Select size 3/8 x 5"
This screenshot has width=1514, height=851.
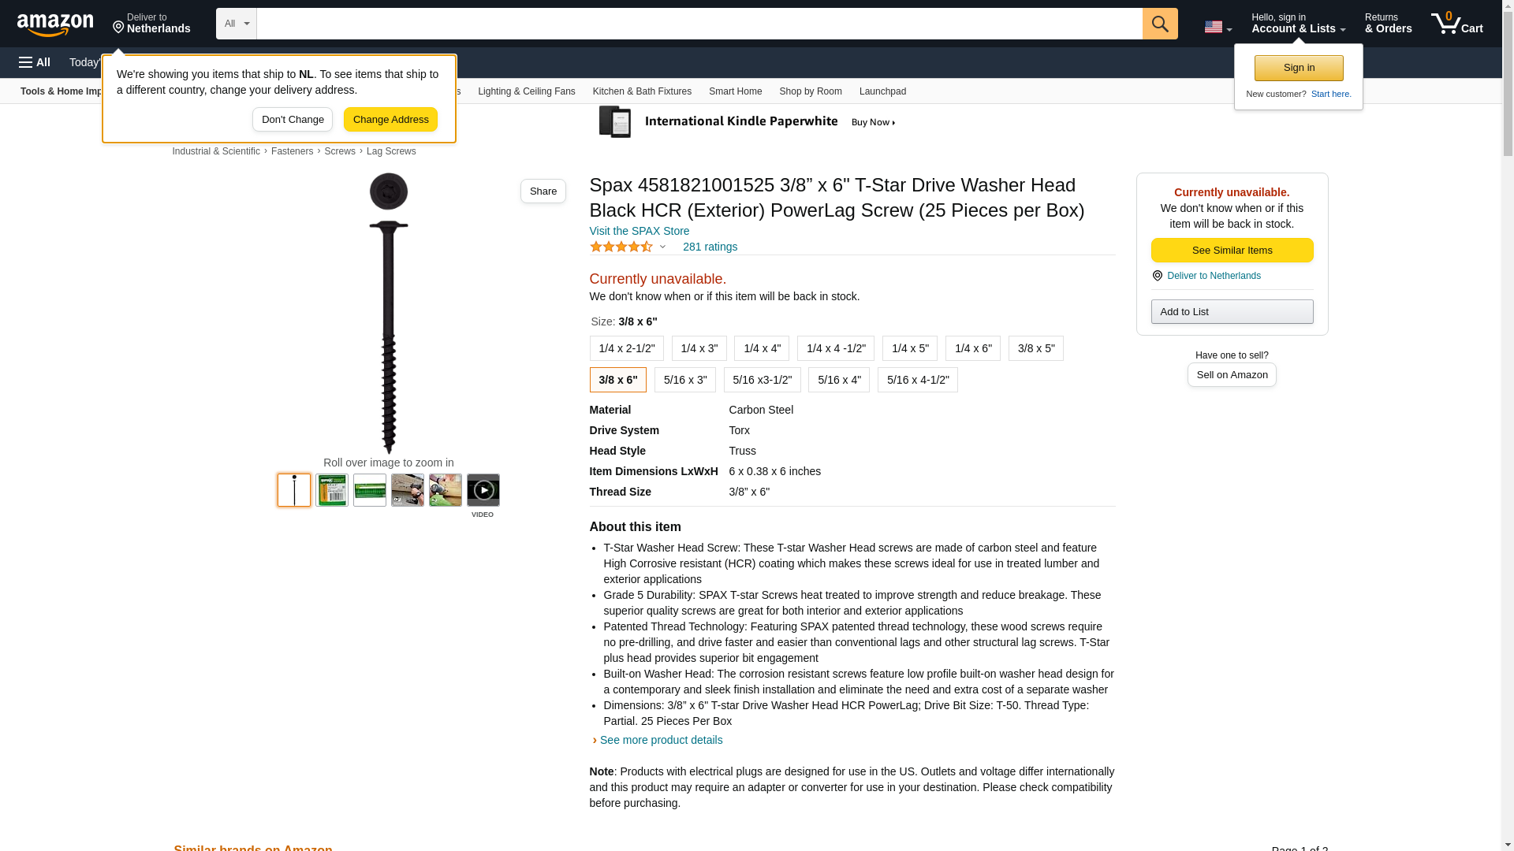[x=1036, y=348]
